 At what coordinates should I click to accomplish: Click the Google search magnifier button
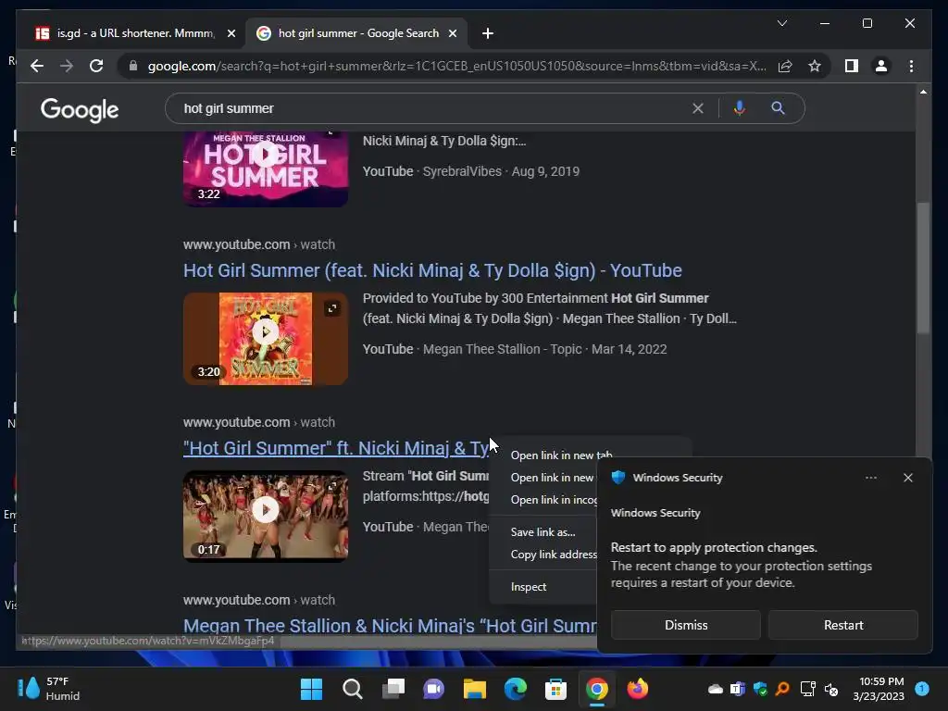click(x=778, y=108)
